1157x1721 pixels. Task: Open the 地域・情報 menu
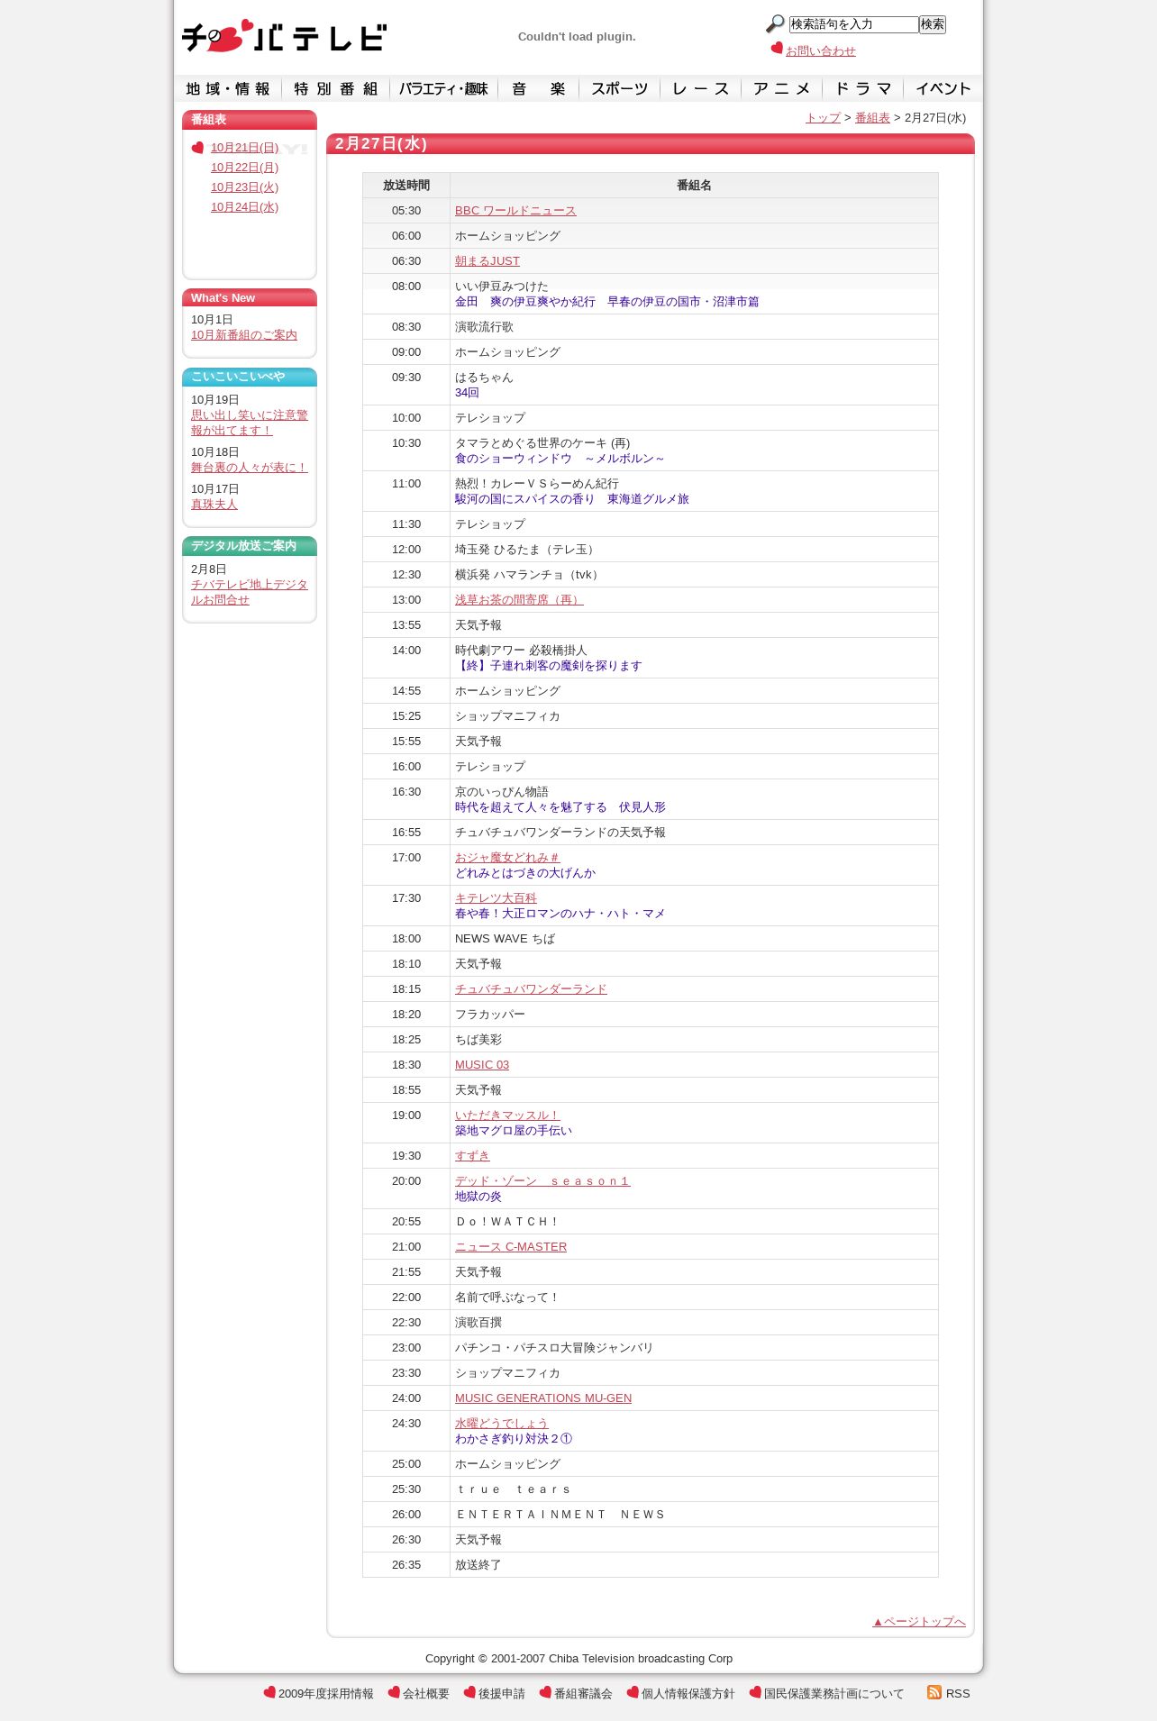click(x=228, y=88)
